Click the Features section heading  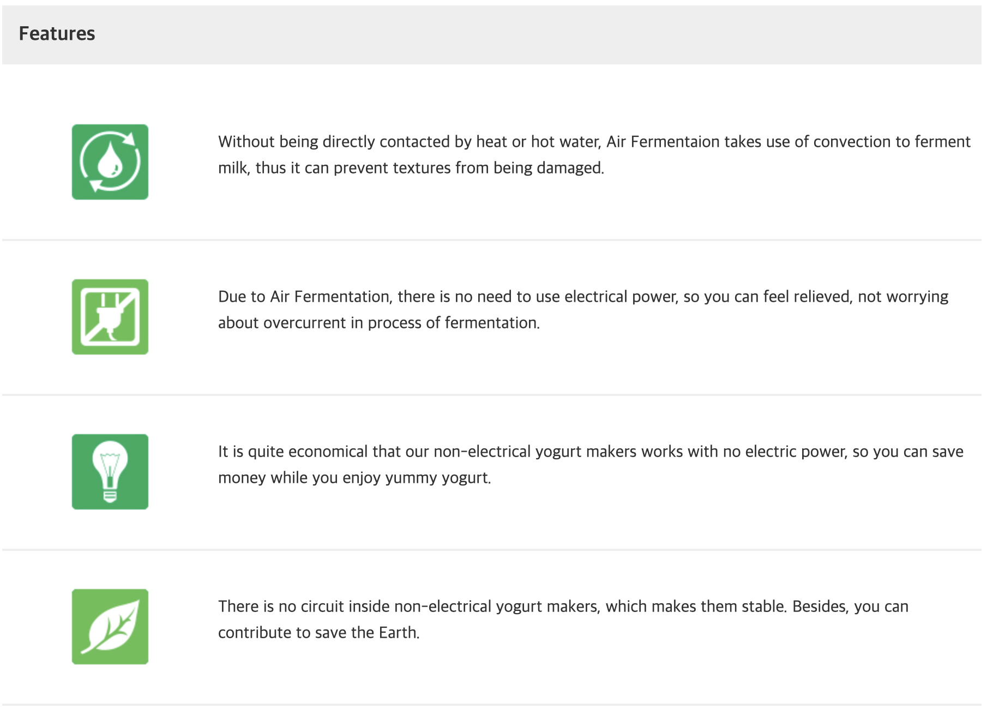point(57,34)
